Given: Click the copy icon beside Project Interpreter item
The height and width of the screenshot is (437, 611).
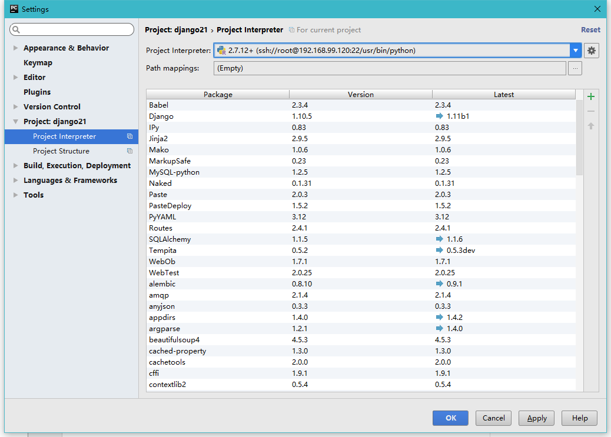Looking at the screenshot, I should [129, 136].
